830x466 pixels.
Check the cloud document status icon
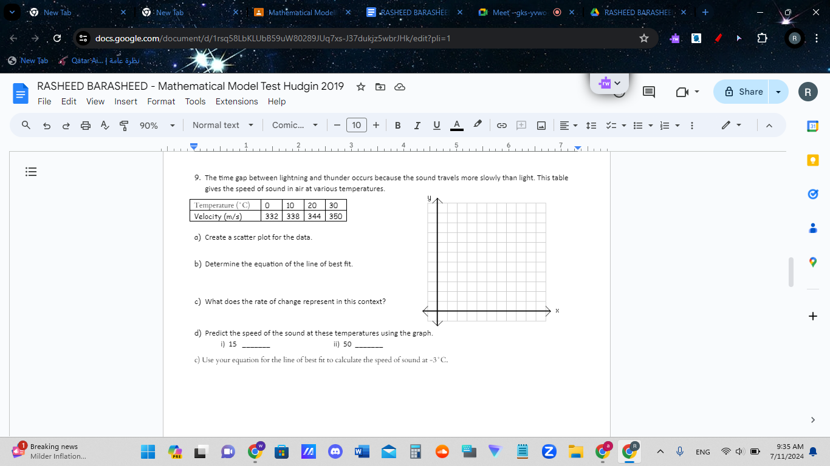click(x=400, y=87)
